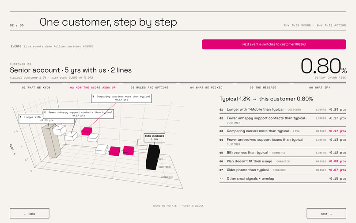Click the Live events demo follows customer text
The height and width of the screenshot is (223, 356).
59,46
